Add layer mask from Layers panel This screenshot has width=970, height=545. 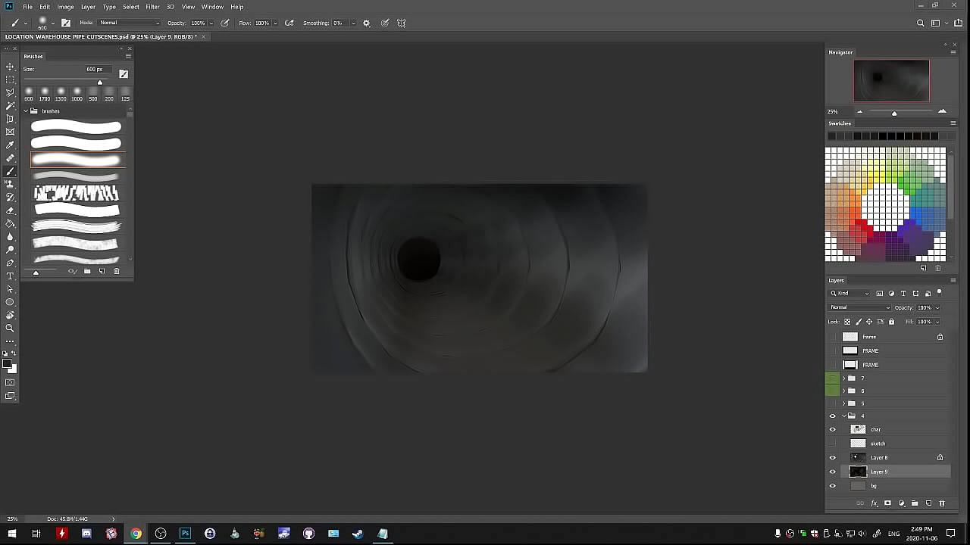(887, 503)
